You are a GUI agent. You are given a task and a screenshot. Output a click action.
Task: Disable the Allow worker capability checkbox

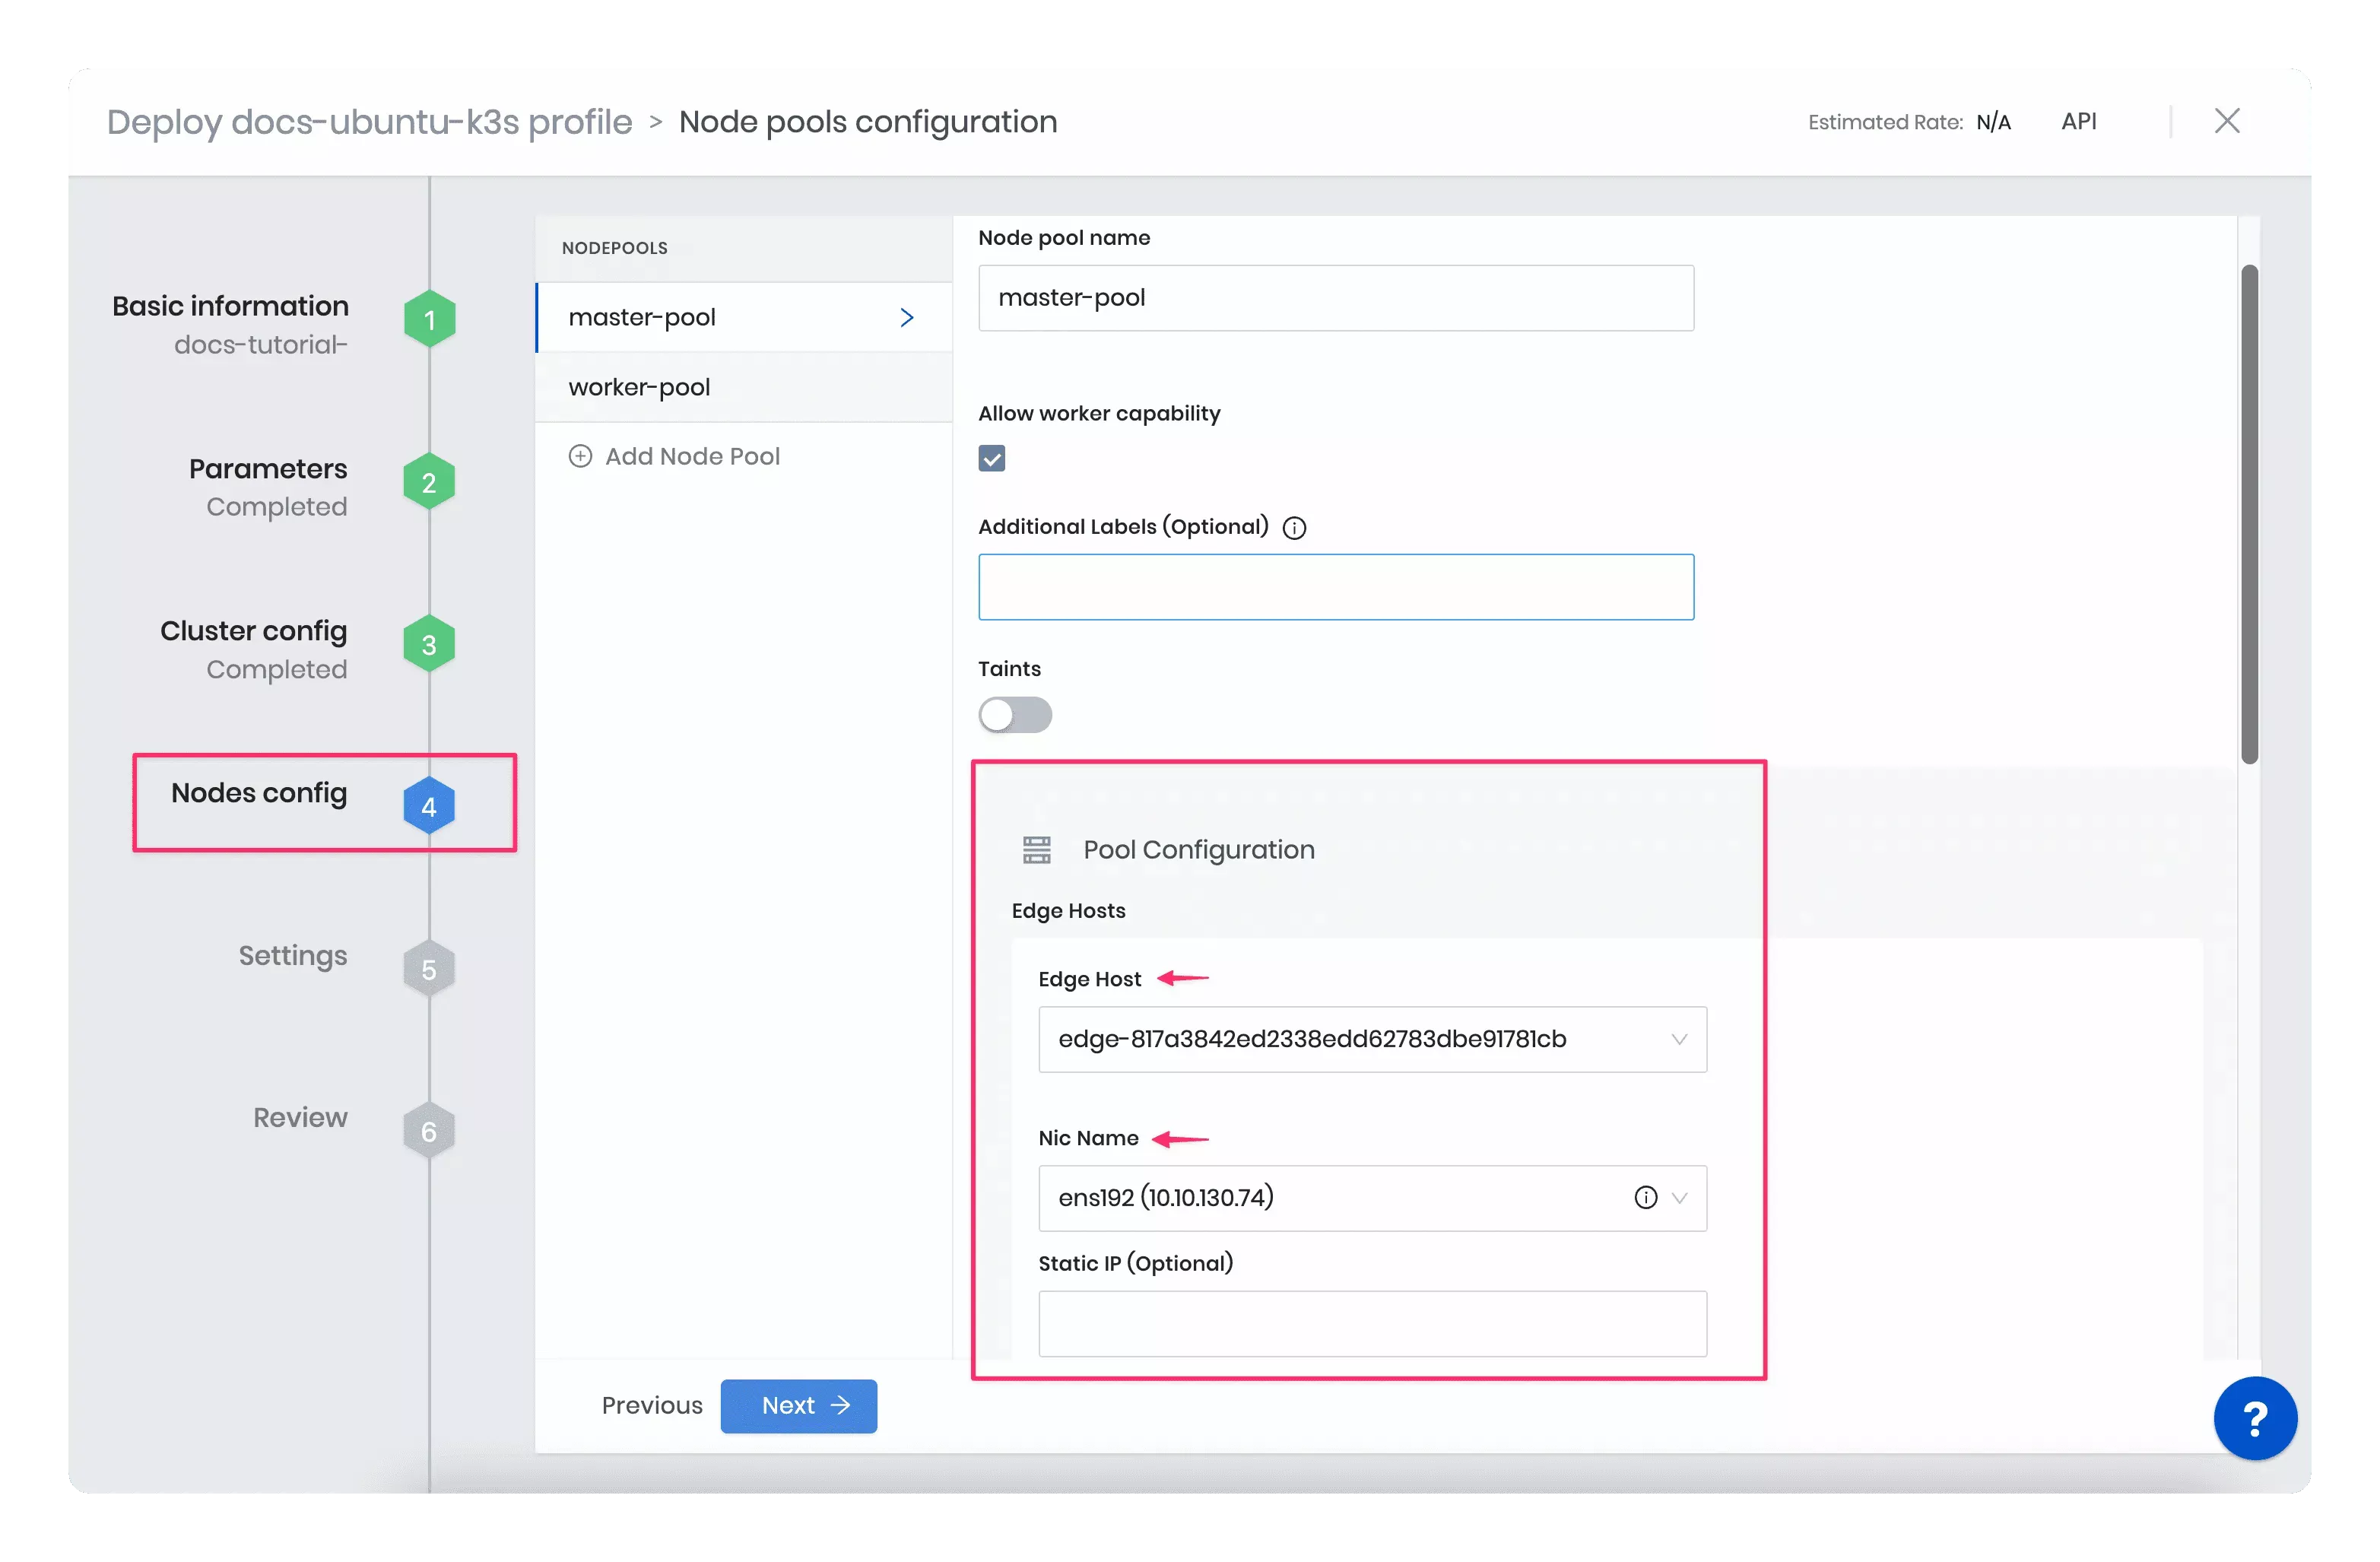[x=989, y=457]
